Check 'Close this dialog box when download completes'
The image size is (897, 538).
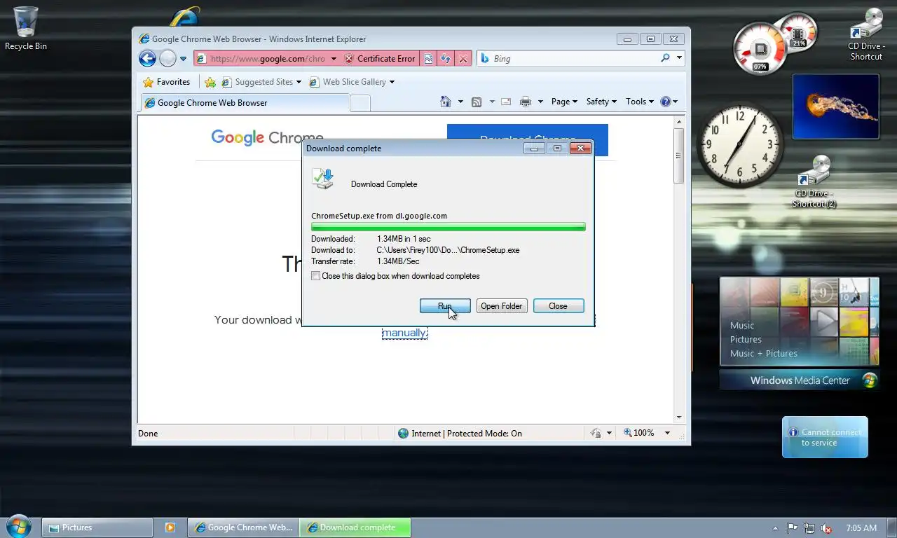click(x=315, y=276)
